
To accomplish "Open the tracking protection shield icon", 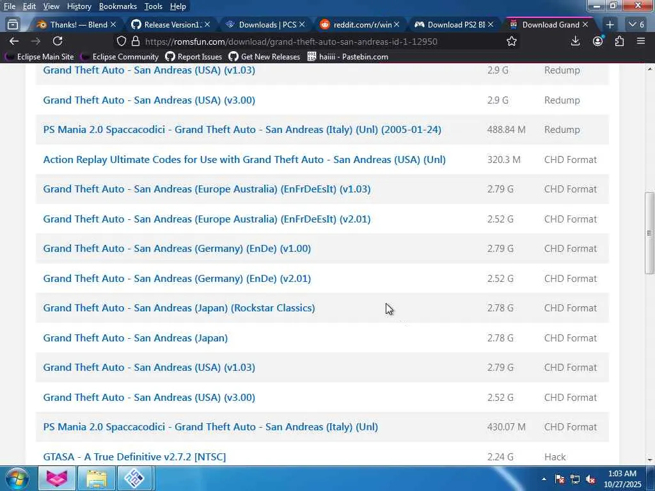I will tap(121, 41).
